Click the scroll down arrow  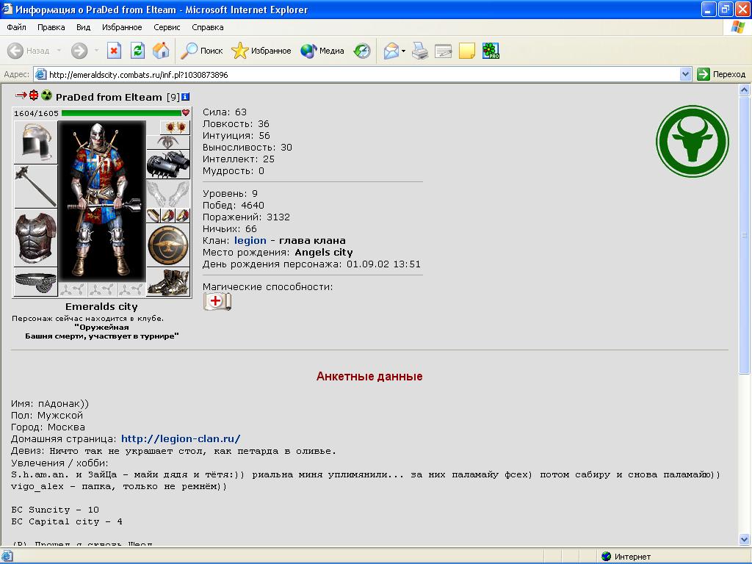[745, 540]
